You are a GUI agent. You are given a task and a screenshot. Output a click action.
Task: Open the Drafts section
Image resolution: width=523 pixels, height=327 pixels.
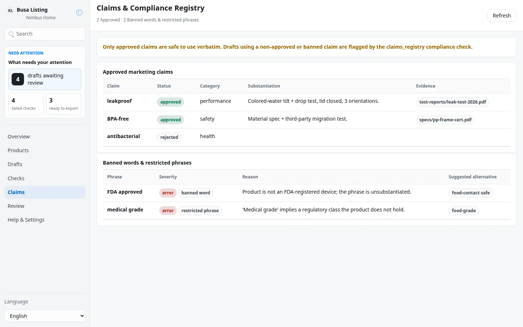coord(45,164)
